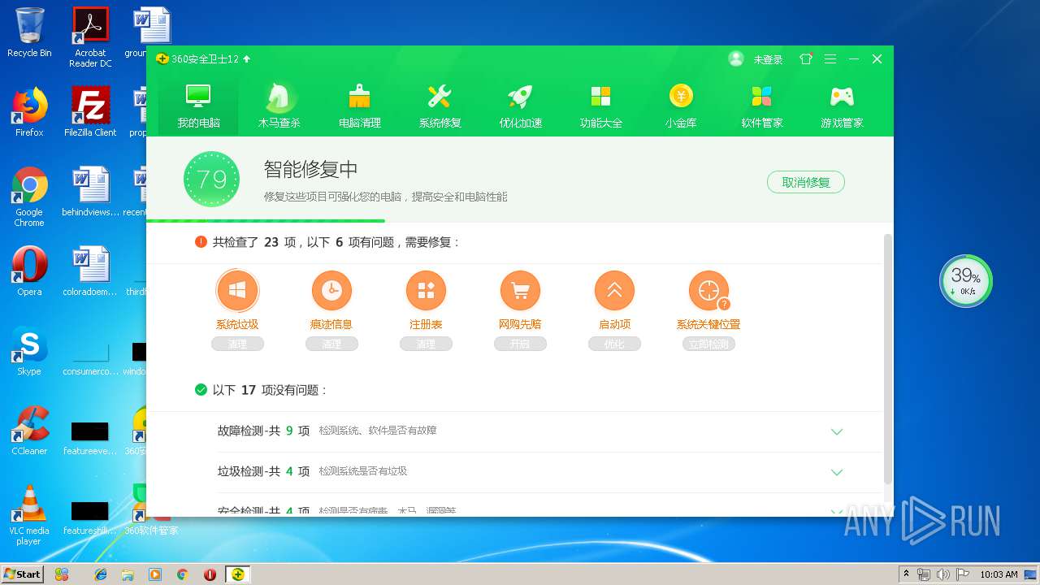1040x585 pixels.
Task: Open the 电脑清理 tab
Action: [x=359, y=106]
